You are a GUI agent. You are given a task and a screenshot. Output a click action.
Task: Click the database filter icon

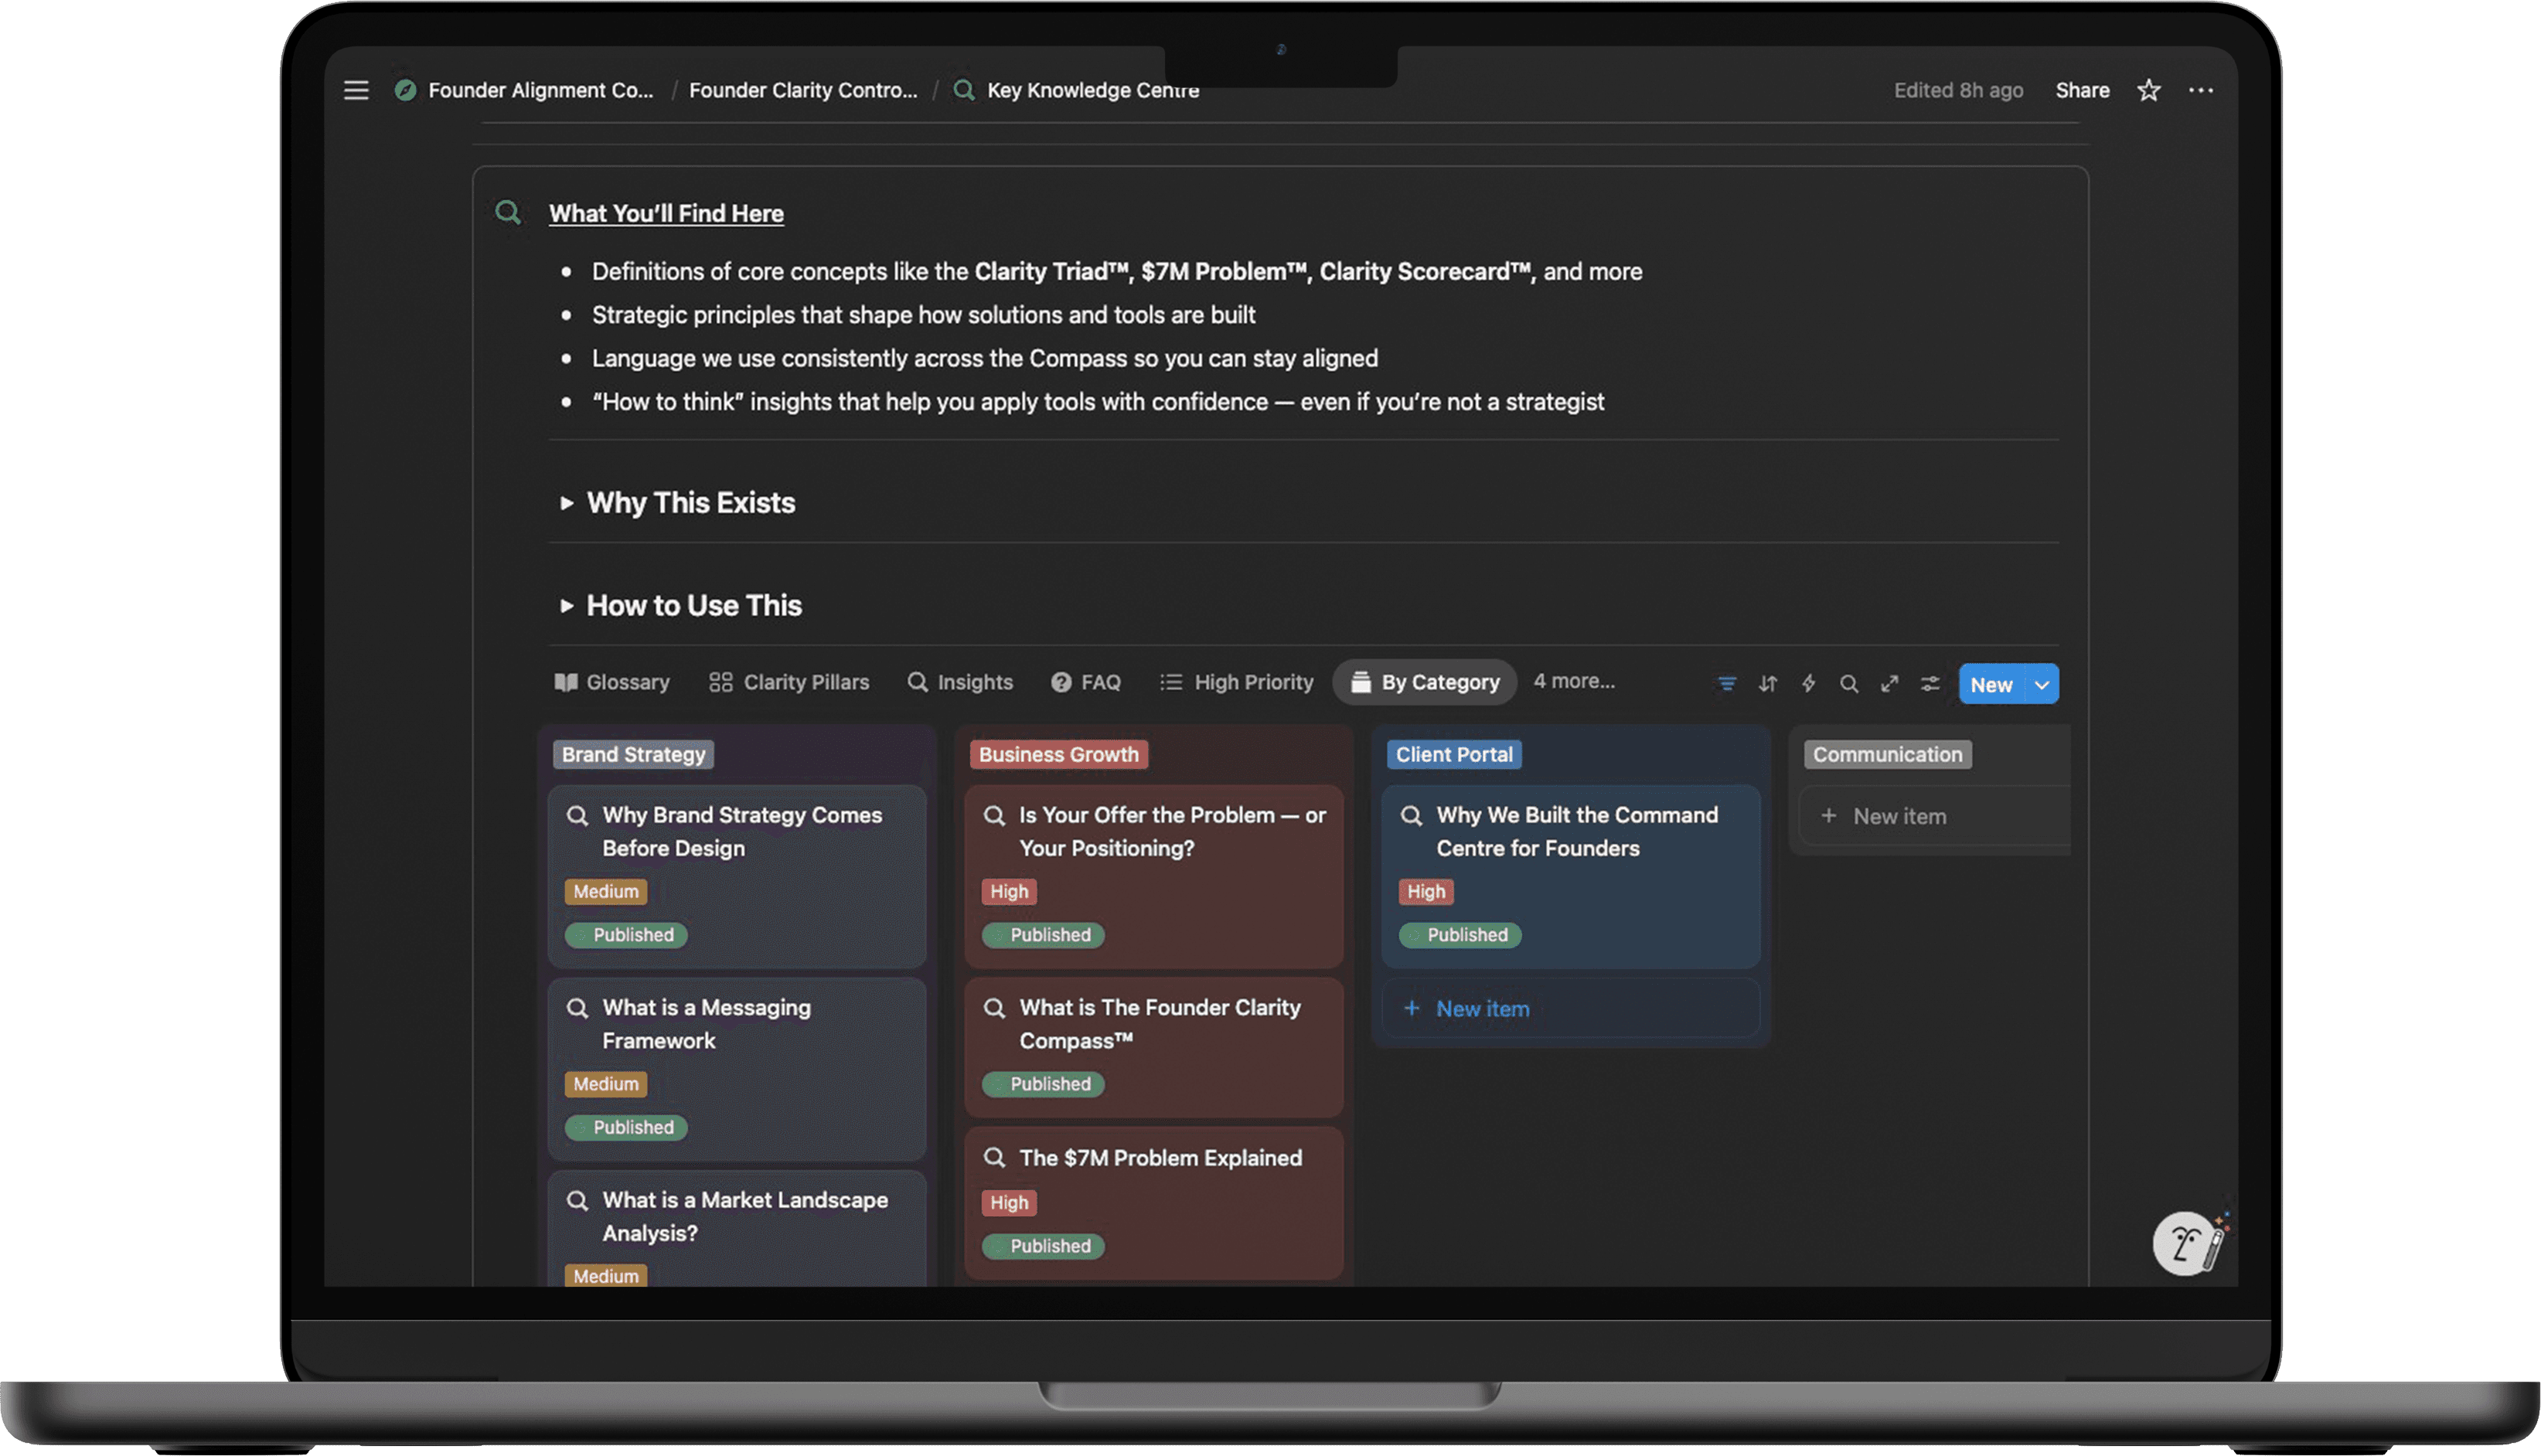tap(1727, 684)
